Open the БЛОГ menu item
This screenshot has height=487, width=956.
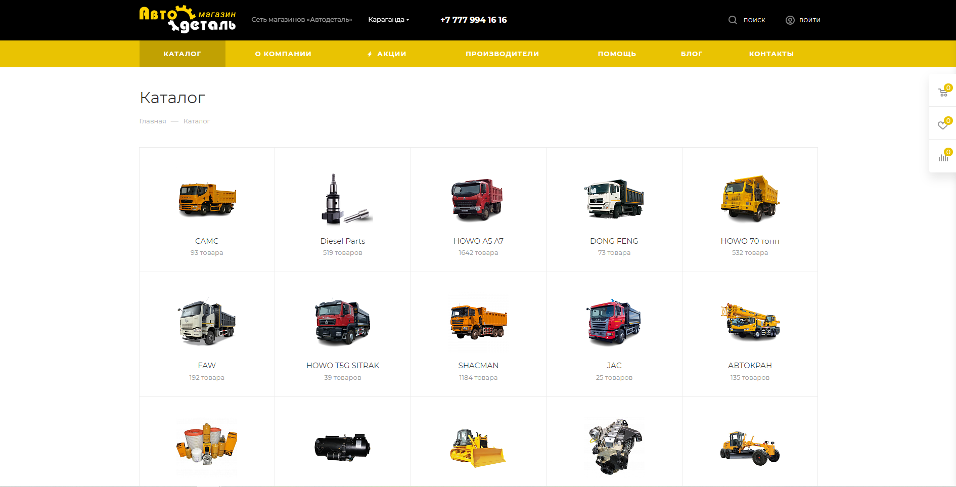(x=692, y=54)
